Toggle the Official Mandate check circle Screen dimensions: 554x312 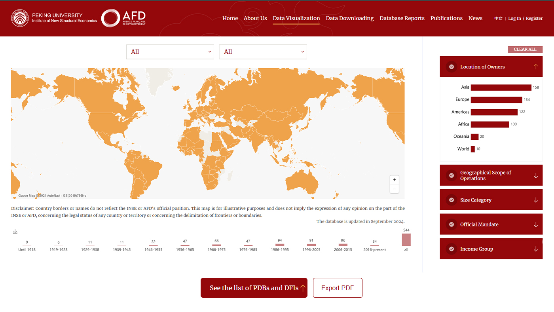point(451,224)
